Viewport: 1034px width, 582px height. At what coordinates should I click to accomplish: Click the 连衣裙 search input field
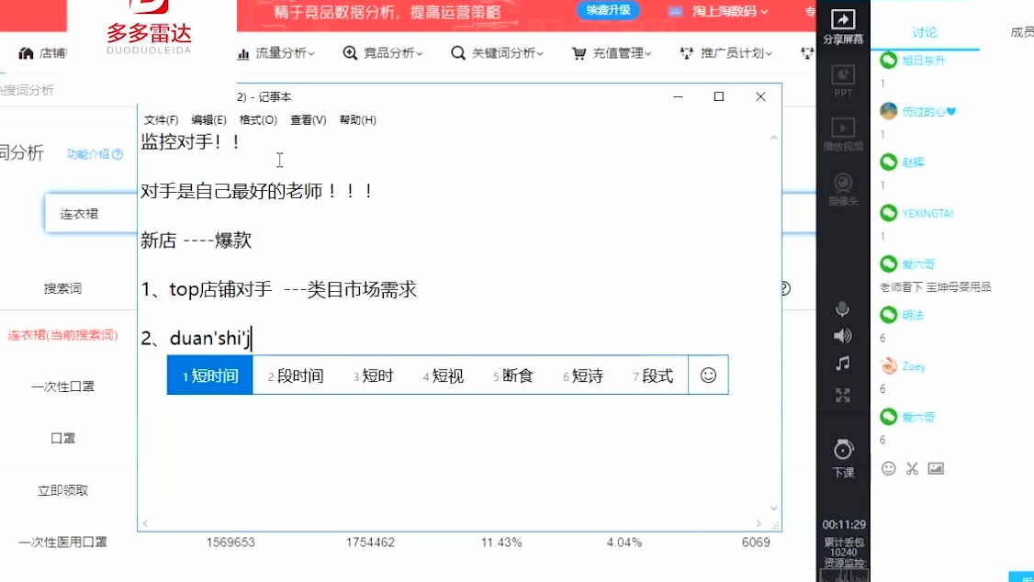(90, 214)
